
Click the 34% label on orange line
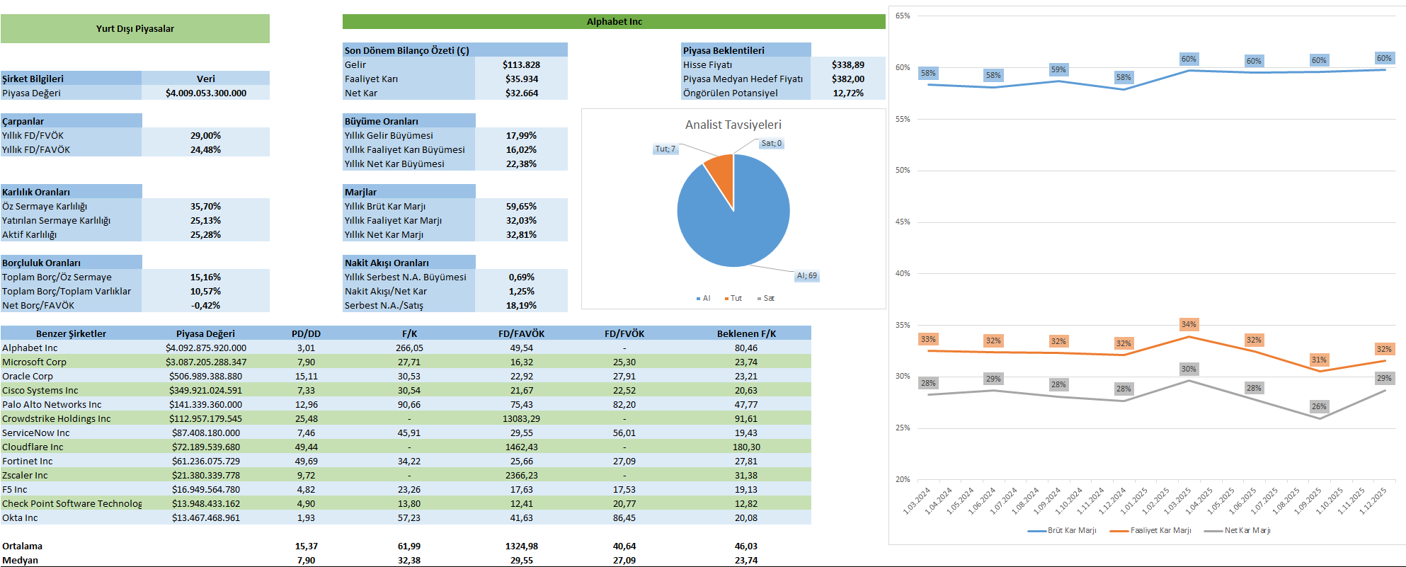1188,324
